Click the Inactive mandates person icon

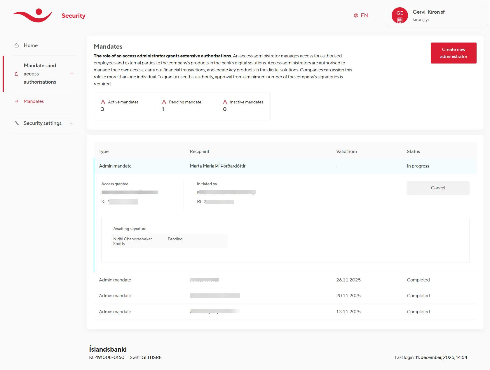coord(225,102)
